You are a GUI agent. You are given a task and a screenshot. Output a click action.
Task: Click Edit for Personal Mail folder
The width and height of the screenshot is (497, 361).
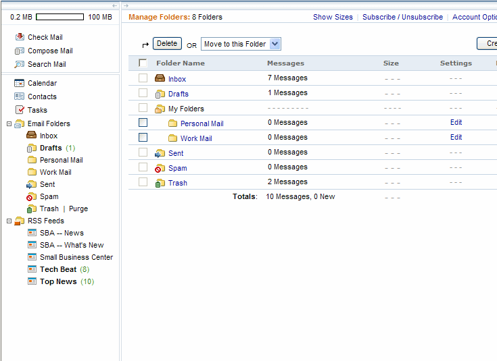456,123
